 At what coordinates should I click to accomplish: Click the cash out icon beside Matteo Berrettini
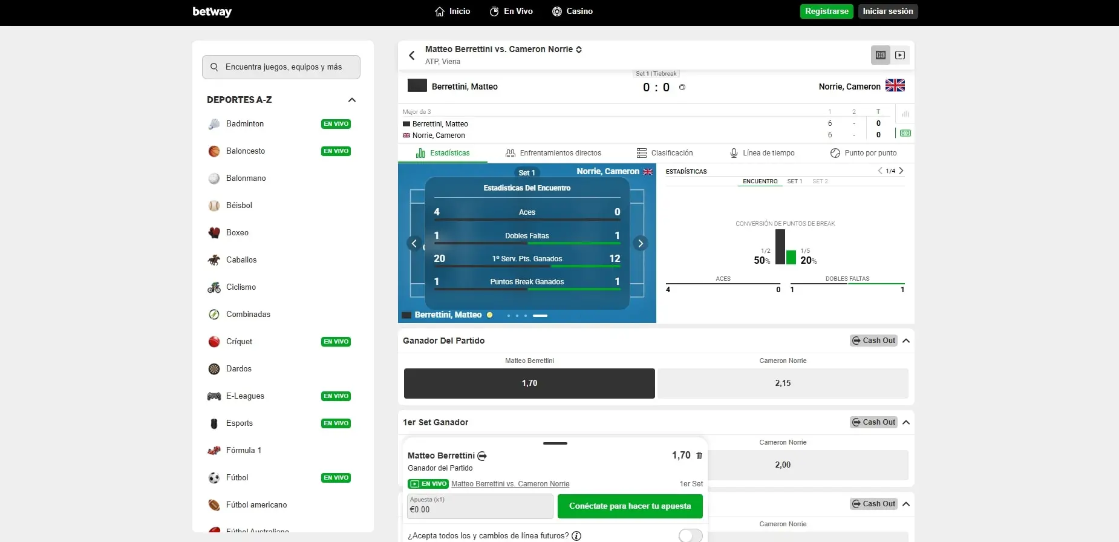pos(482,456)
